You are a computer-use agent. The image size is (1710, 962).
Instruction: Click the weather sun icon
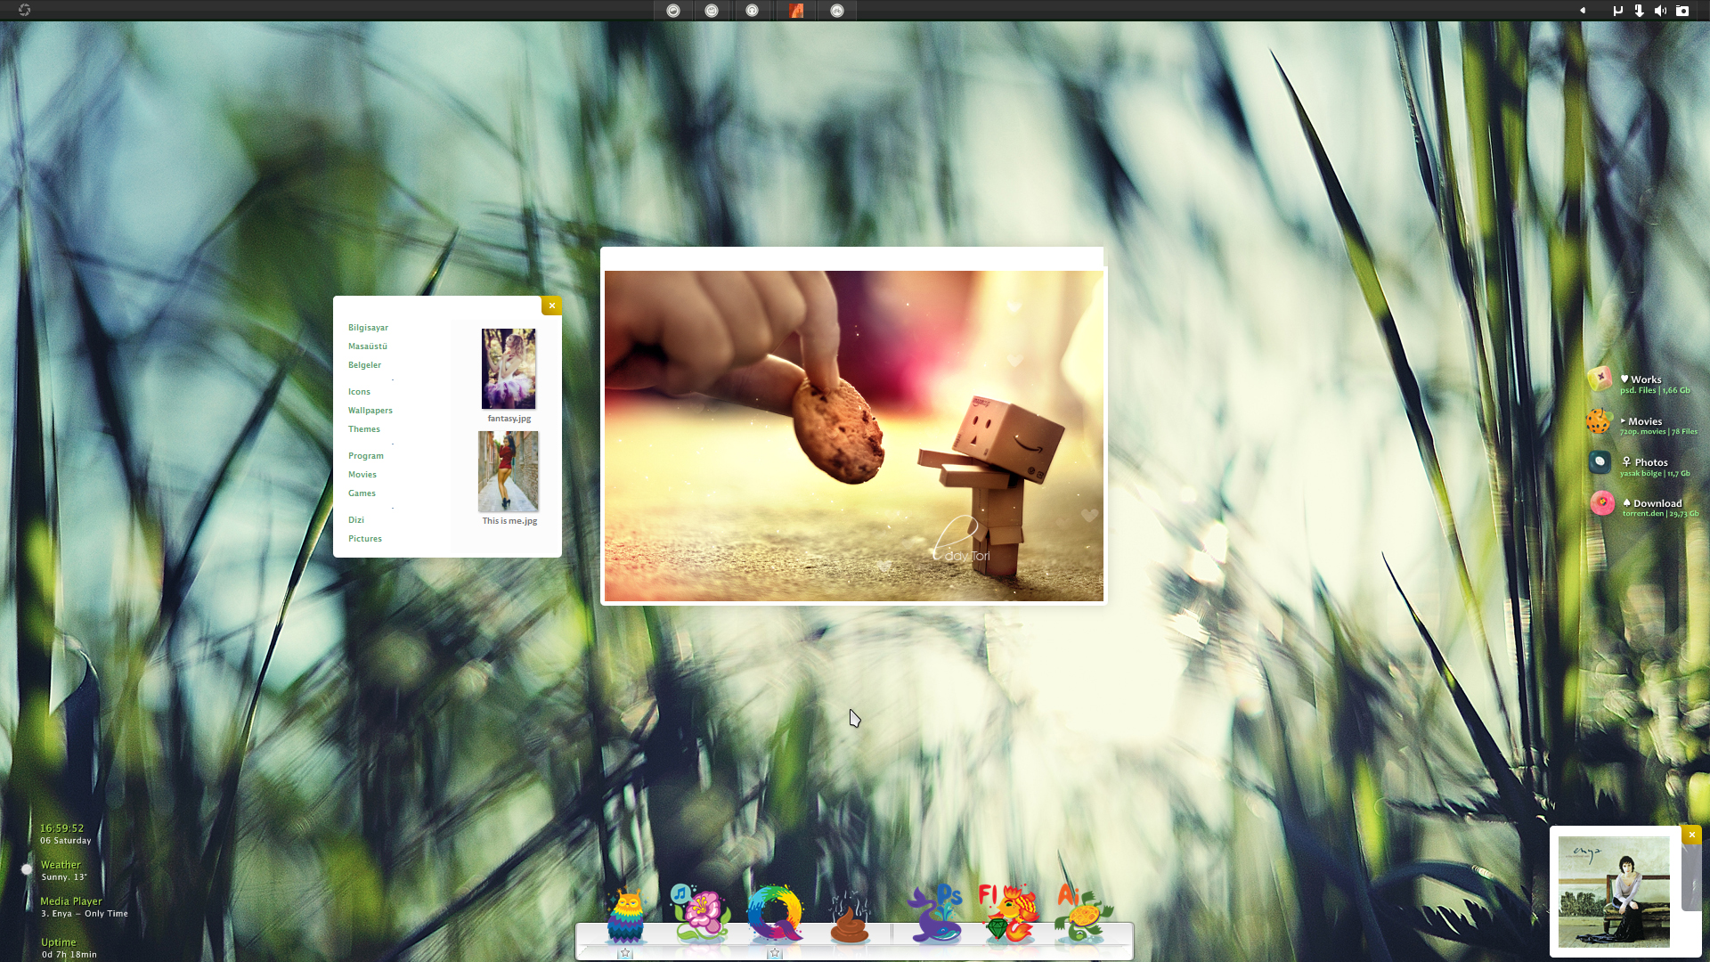27,868
